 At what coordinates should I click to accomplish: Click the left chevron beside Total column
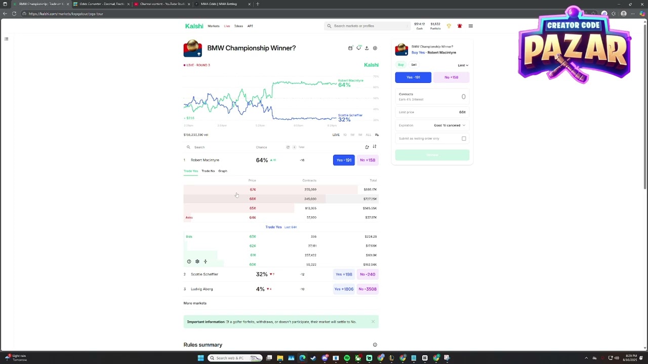(x=294, y=147)
